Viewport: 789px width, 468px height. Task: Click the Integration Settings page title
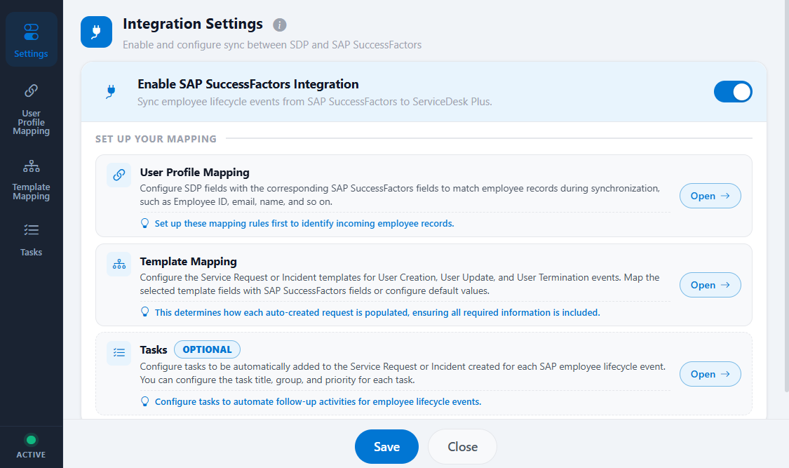[x=193, y=24]
